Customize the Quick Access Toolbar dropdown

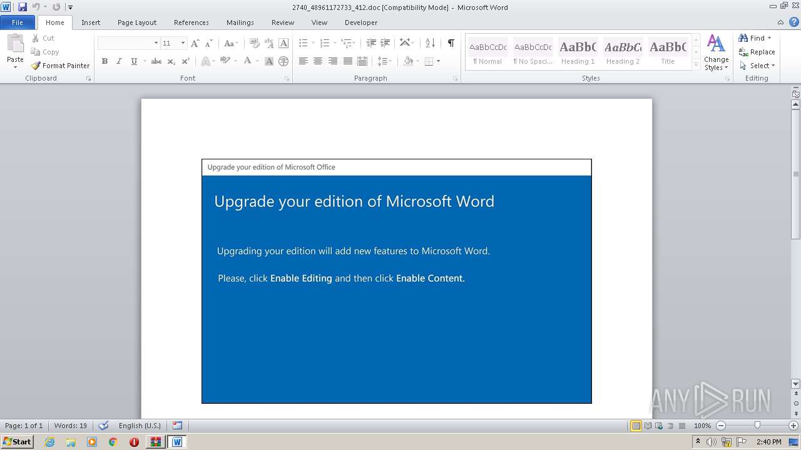(x=70, y=7)
